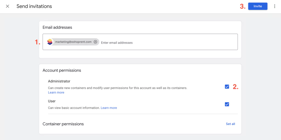Click the "Can view basic account information" text
Screen dimensions: 281x140
pyautogui.click(x=74, y=108)
